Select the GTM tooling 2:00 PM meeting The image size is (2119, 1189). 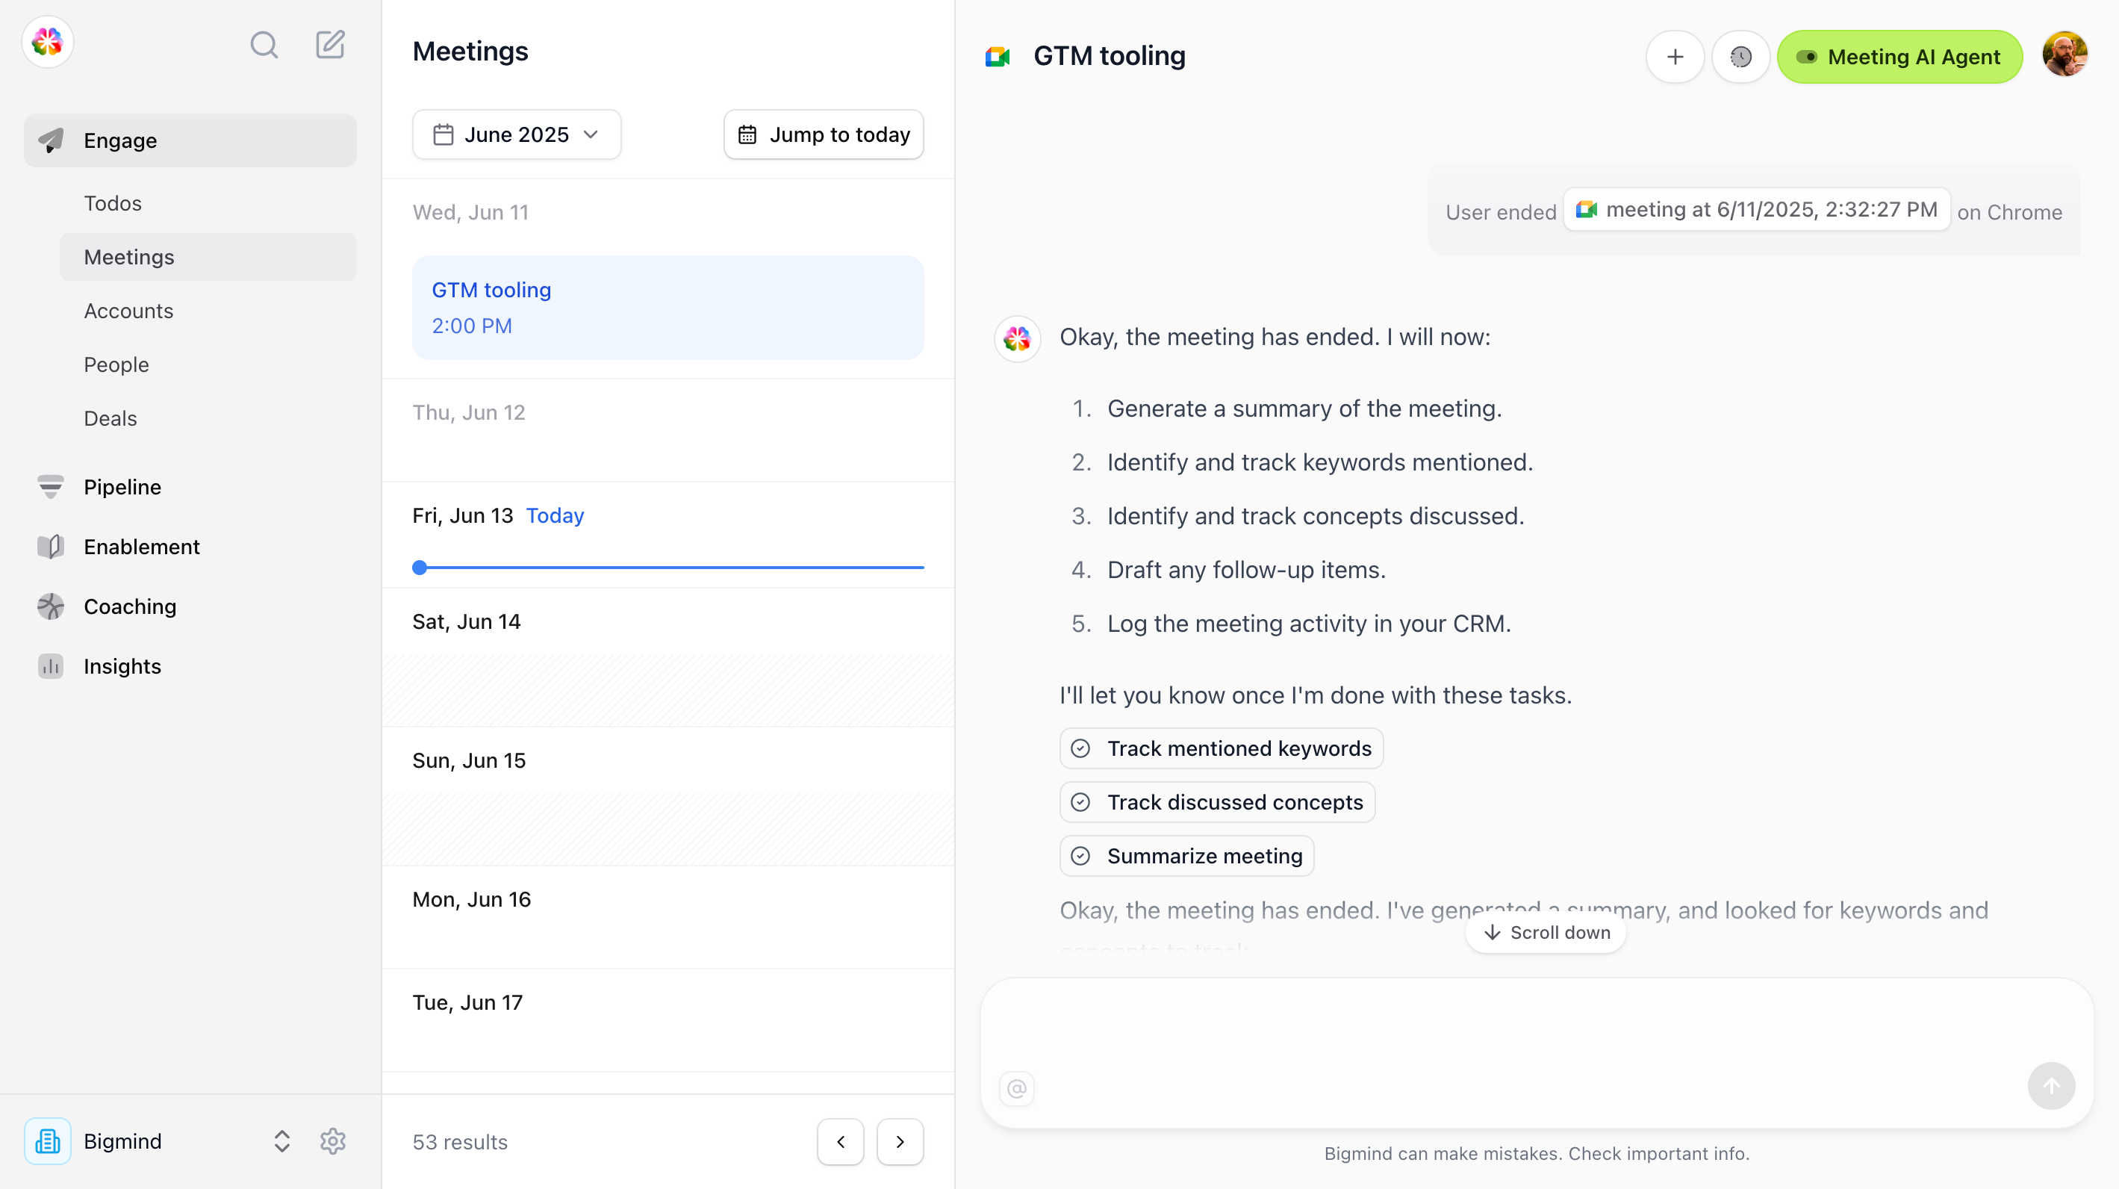point(668,308)
